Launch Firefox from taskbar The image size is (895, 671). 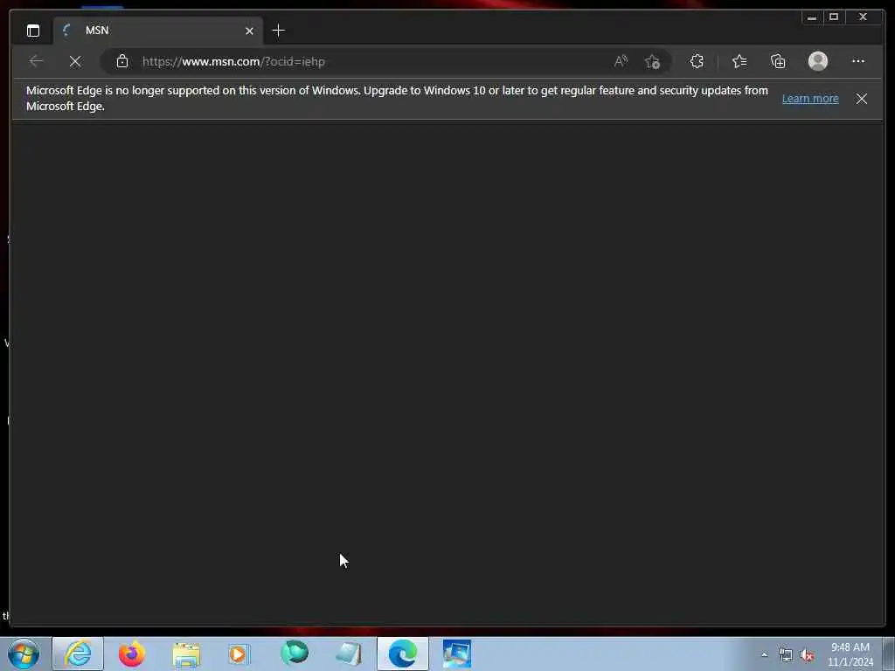132,654
